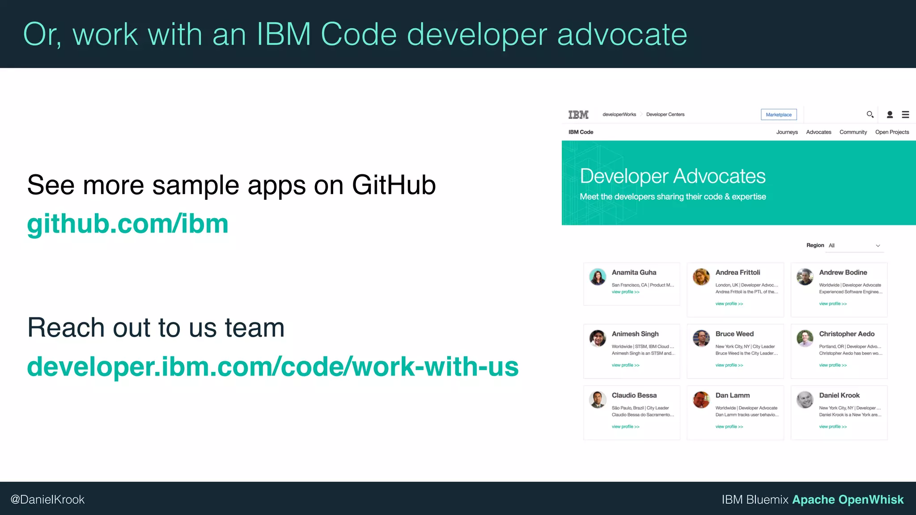Click the IBM Code label
916x515 pixels.
581,132
